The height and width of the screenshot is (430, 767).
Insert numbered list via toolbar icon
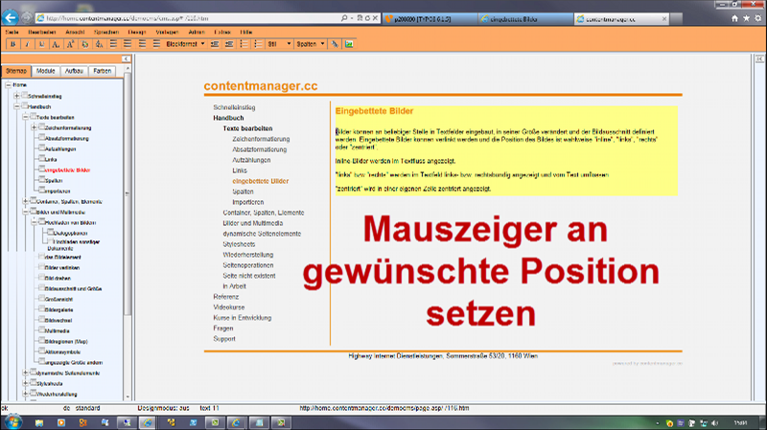point(244,44)
